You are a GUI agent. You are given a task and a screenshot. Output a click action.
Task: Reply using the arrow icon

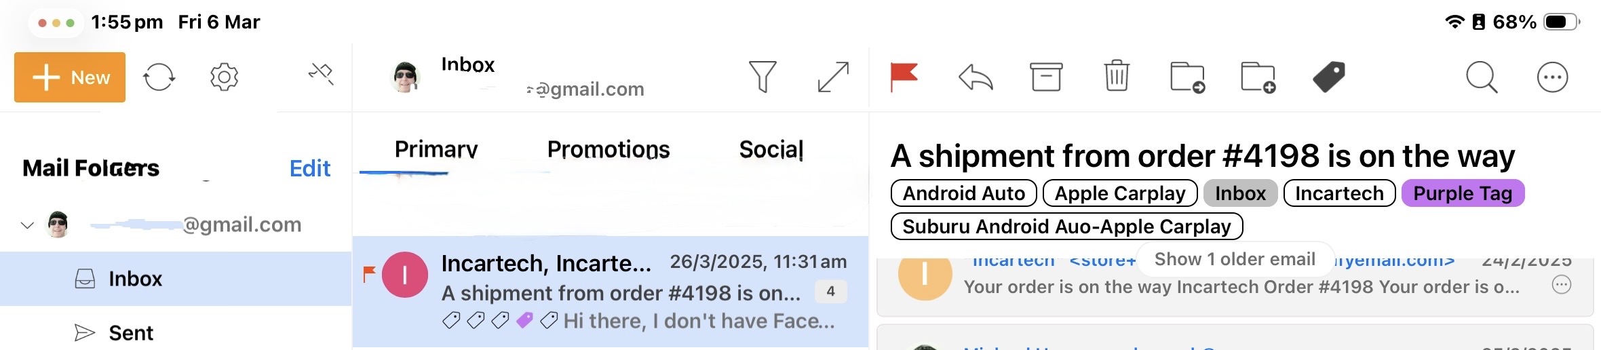coord(976,77)
